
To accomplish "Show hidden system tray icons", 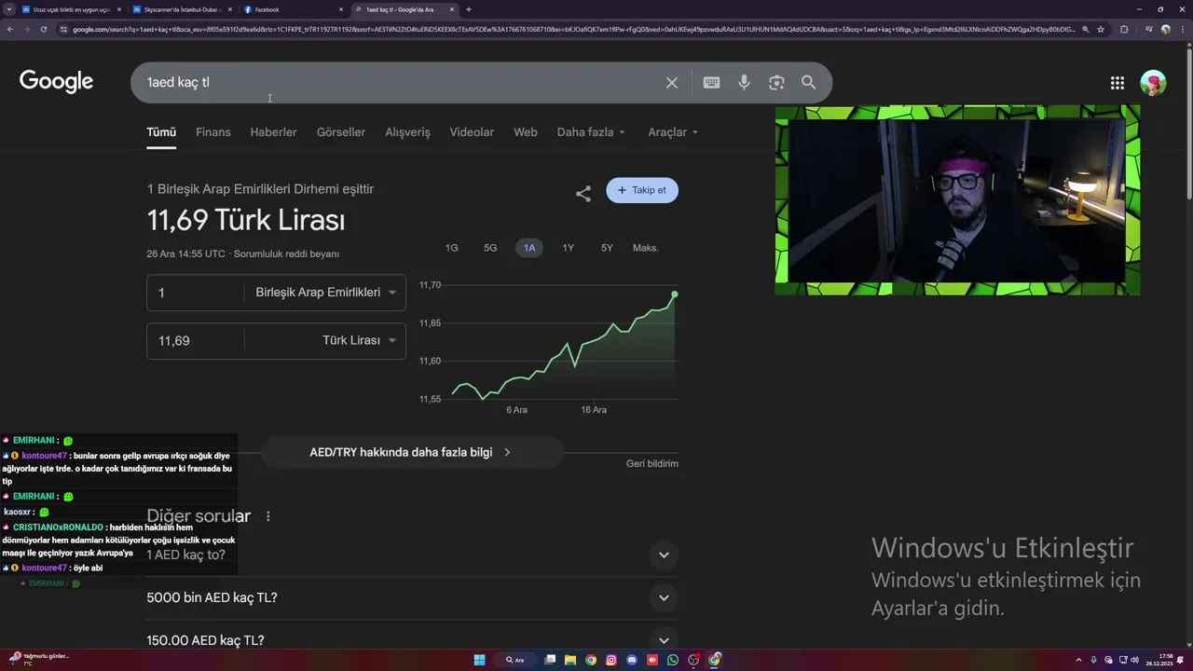I will [x=1078, y=660].
